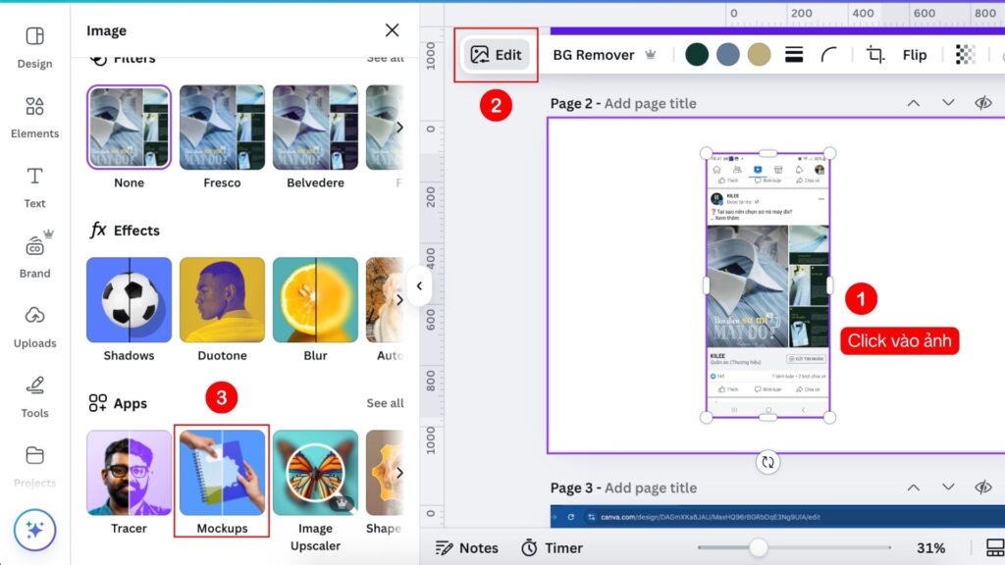
Task: Select the tan color swatch
Action: (x=759, y=55)
